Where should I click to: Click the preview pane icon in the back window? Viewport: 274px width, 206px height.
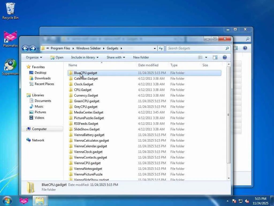[x=236, y=48]
